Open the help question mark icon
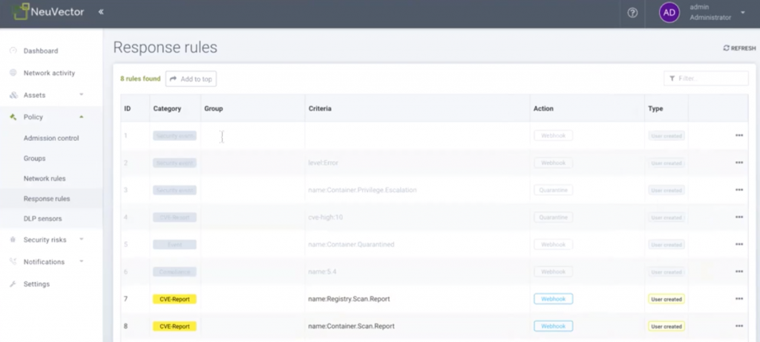The width and height of the screenshot is (760, 342). (632, 13)
